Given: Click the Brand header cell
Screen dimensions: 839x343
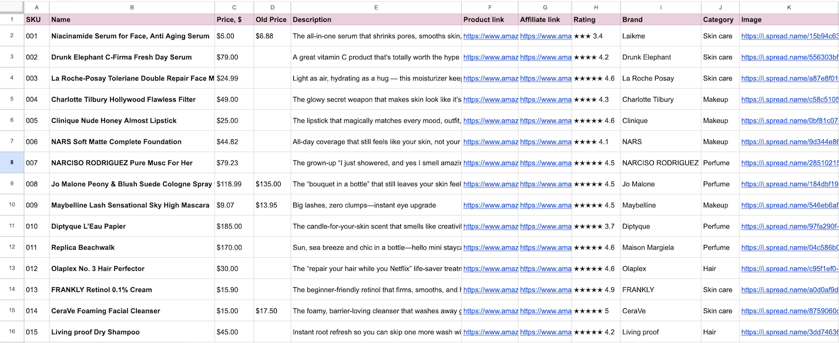Looking at the screenshot, I should pyautogui.click(x=660, y=19).
